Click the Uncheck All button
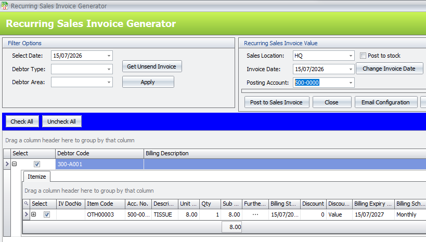This screenshot has width=426, height=242. tap(62, 122)
